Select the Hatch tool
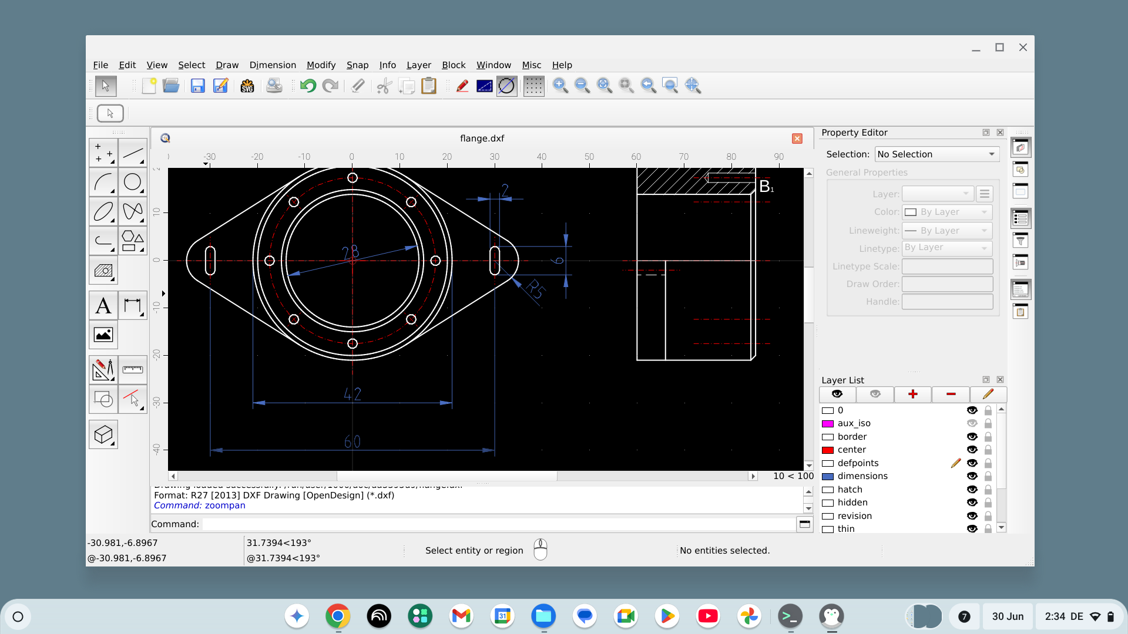1128x634 pixels. pos(103,271)
